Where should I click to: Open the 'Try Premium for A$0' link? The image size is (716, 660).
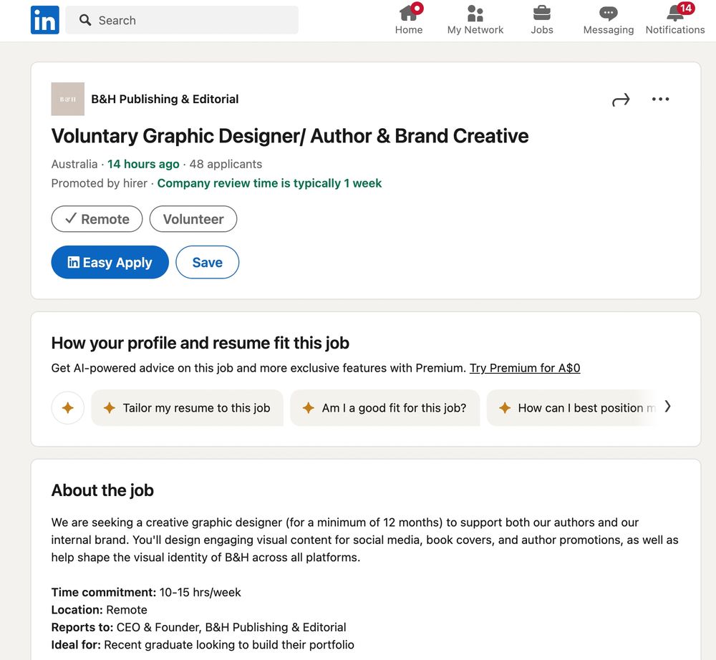(x=525, y=368)
